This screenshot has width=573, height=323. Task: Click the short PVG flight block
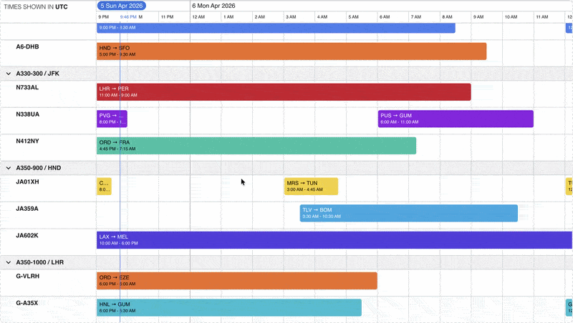(112, 119)
